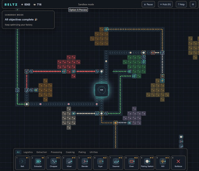Click the blender machine at red belt's end
Image resolution: width=199 pixels, height=171 pixels.
pos(26,72)
